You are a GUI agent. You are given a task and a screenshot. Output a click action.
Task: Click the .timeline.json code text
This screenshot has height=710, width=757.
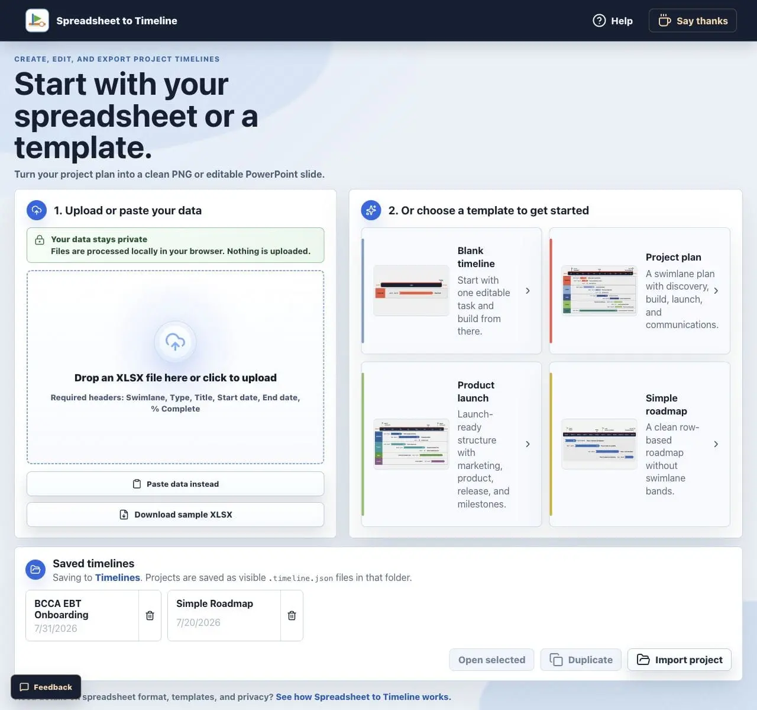point(300,578)
